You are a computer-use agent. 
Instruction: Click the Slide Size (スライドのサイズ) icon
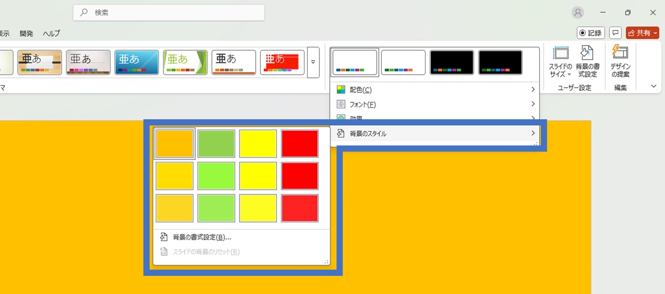pyautogui.click(x=561, y=54)
